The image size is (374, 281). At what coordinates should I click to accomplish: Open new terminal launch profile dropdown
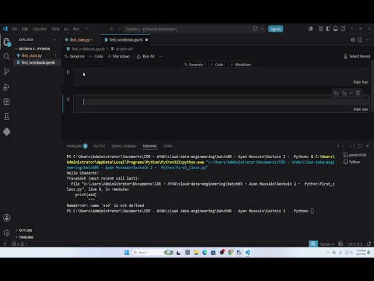[343, 146]
